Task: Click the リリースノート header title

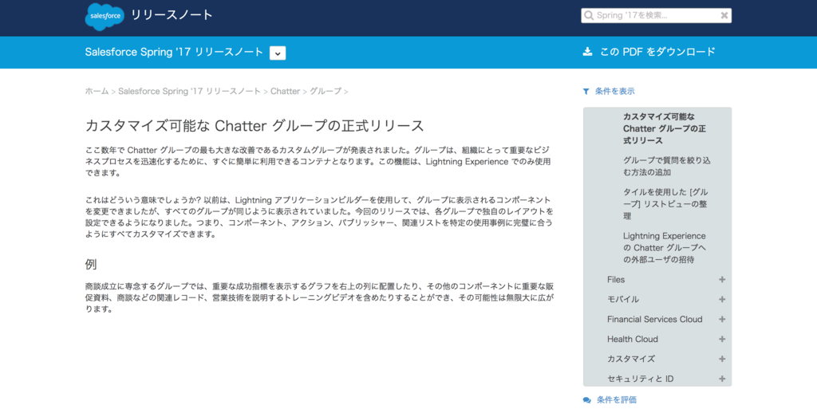Action: click(172, 15)
